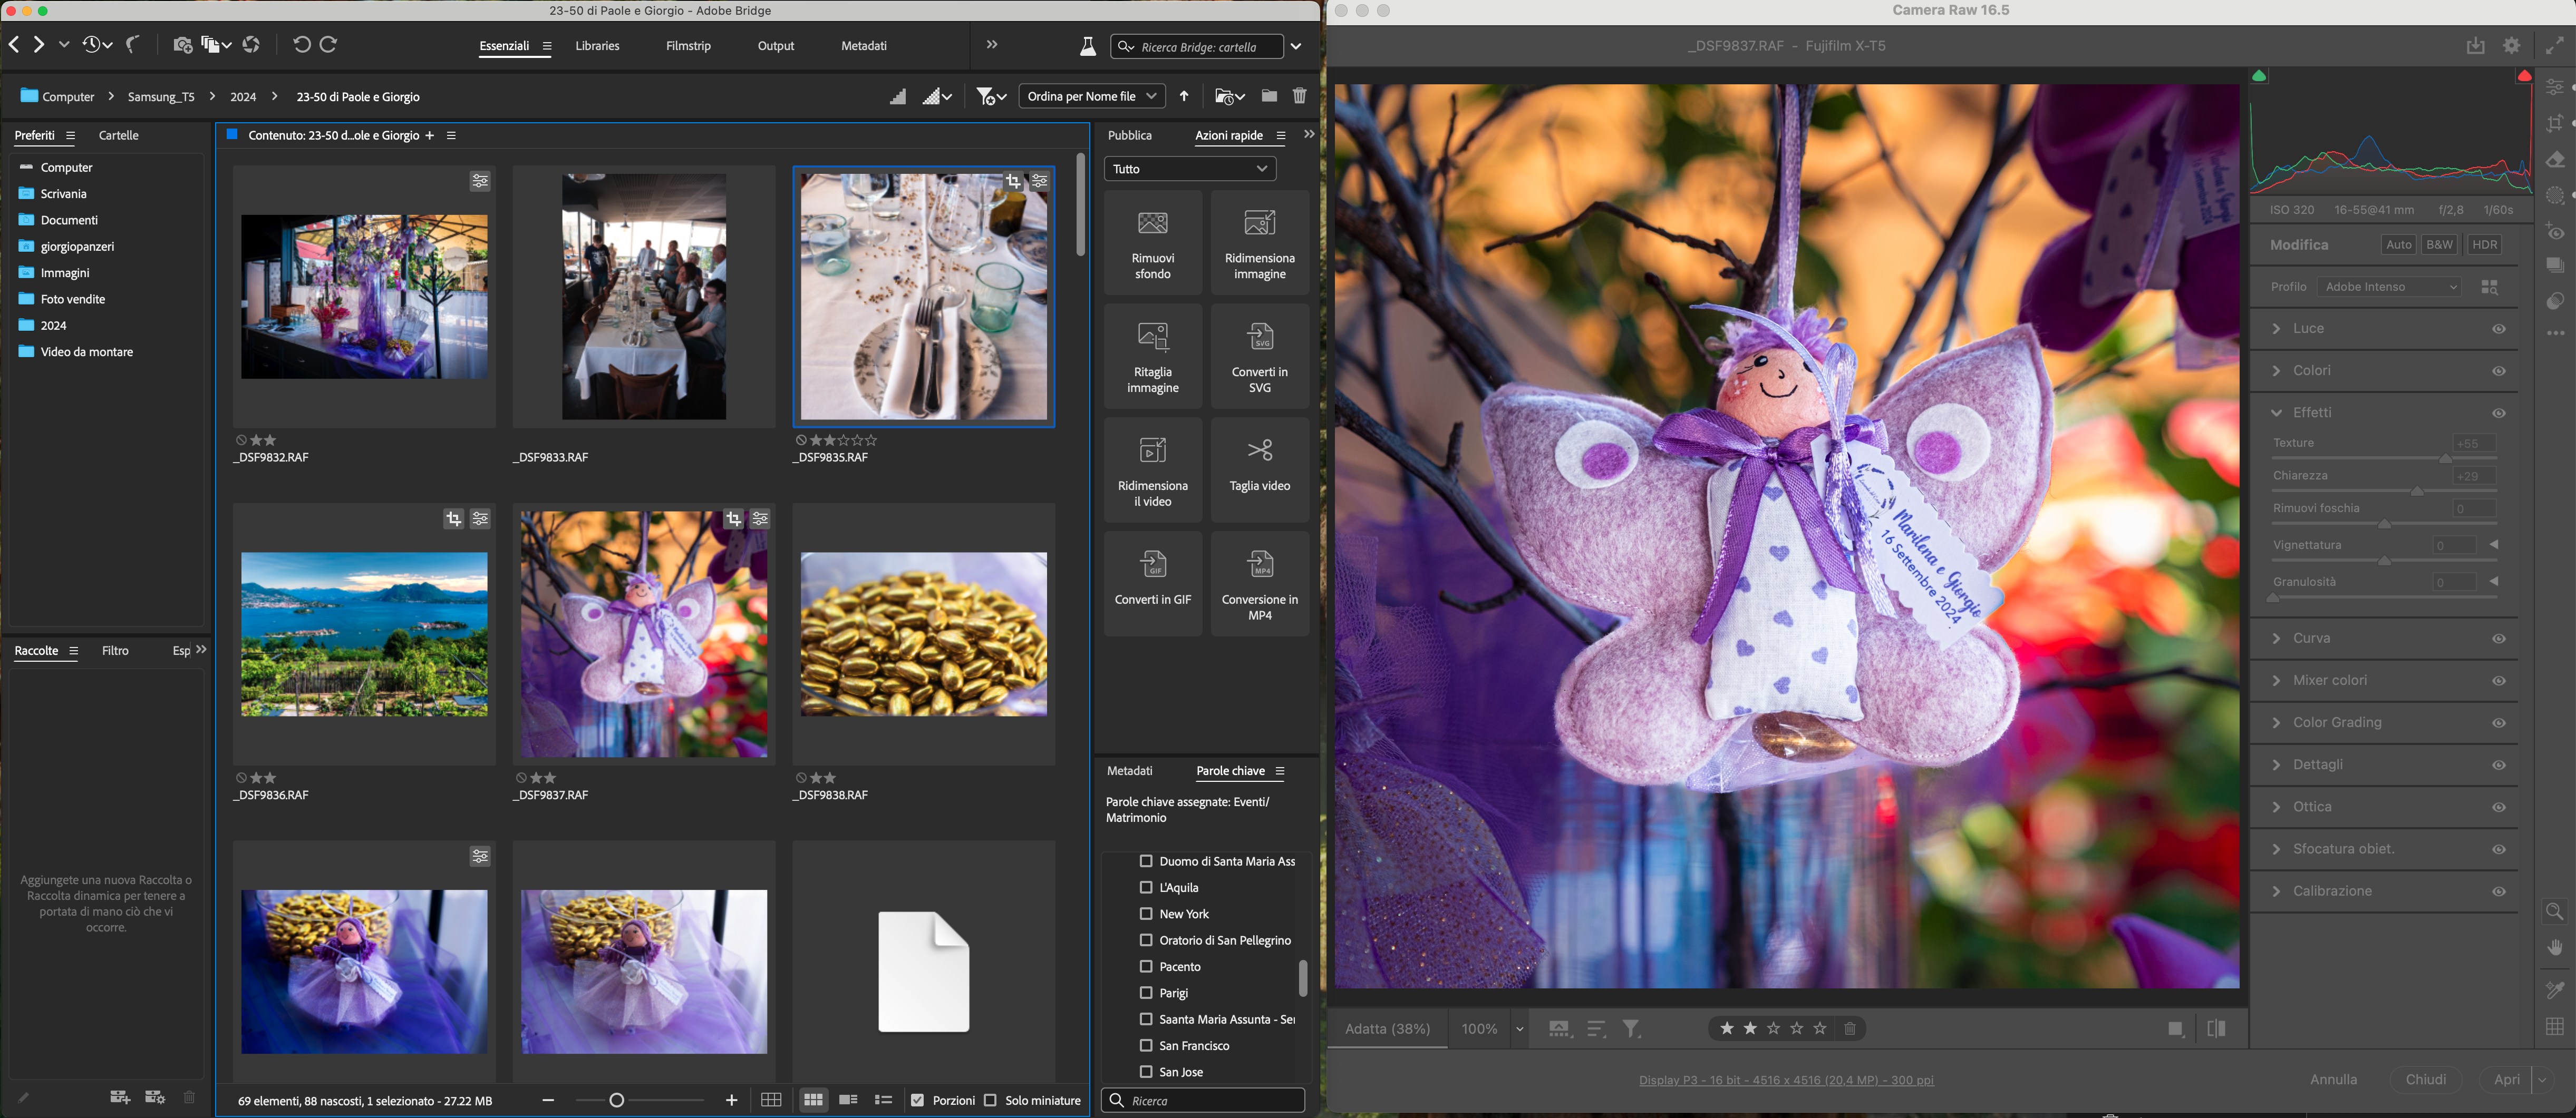Expand the Color Grading panel
The height and width of the screenshot is (1118, 2576).
[2336, 722]
